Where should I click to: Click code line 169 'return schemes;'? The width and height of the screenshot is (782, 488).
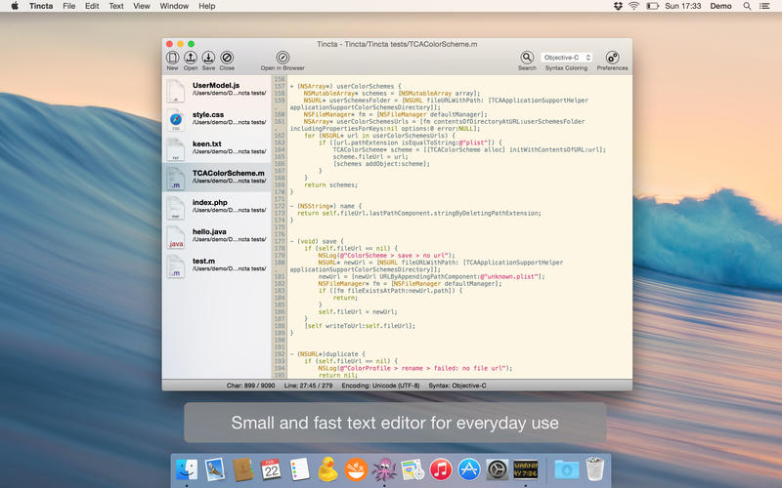coord(330,184)
